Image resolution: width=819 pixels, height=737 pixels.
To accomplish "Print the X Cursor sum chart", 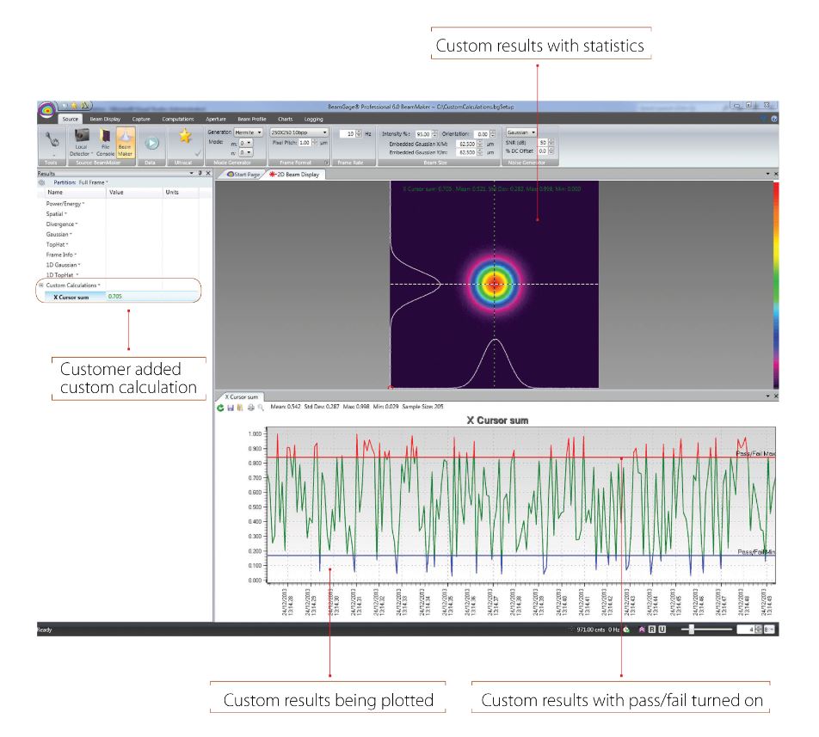I will 249,406.
